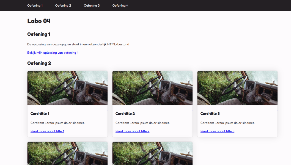Follow the 'Bekijk mijn oplossing van oefening 1' link
Viewport: 291px width, 165px height.
53,53
